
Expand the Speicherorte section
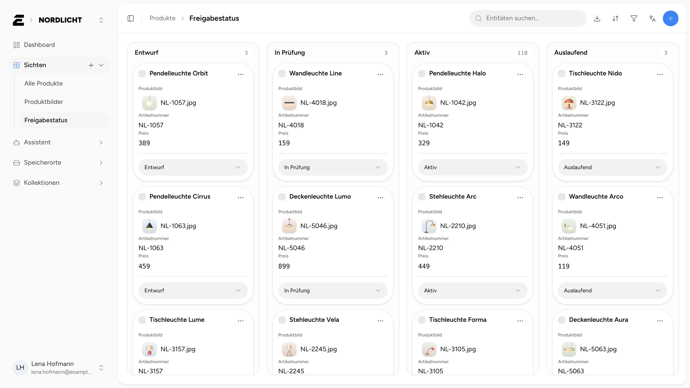59,163
